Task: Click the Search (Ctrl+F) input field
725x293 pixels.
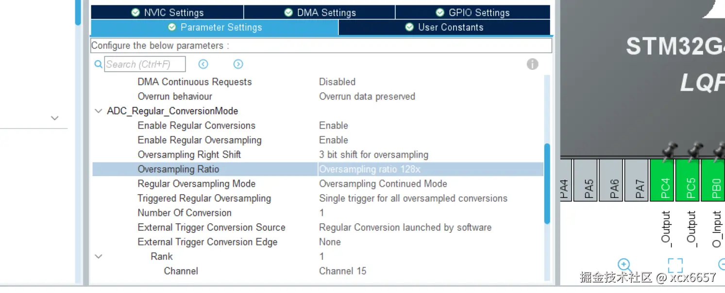Action: click(x=145, y=64)
